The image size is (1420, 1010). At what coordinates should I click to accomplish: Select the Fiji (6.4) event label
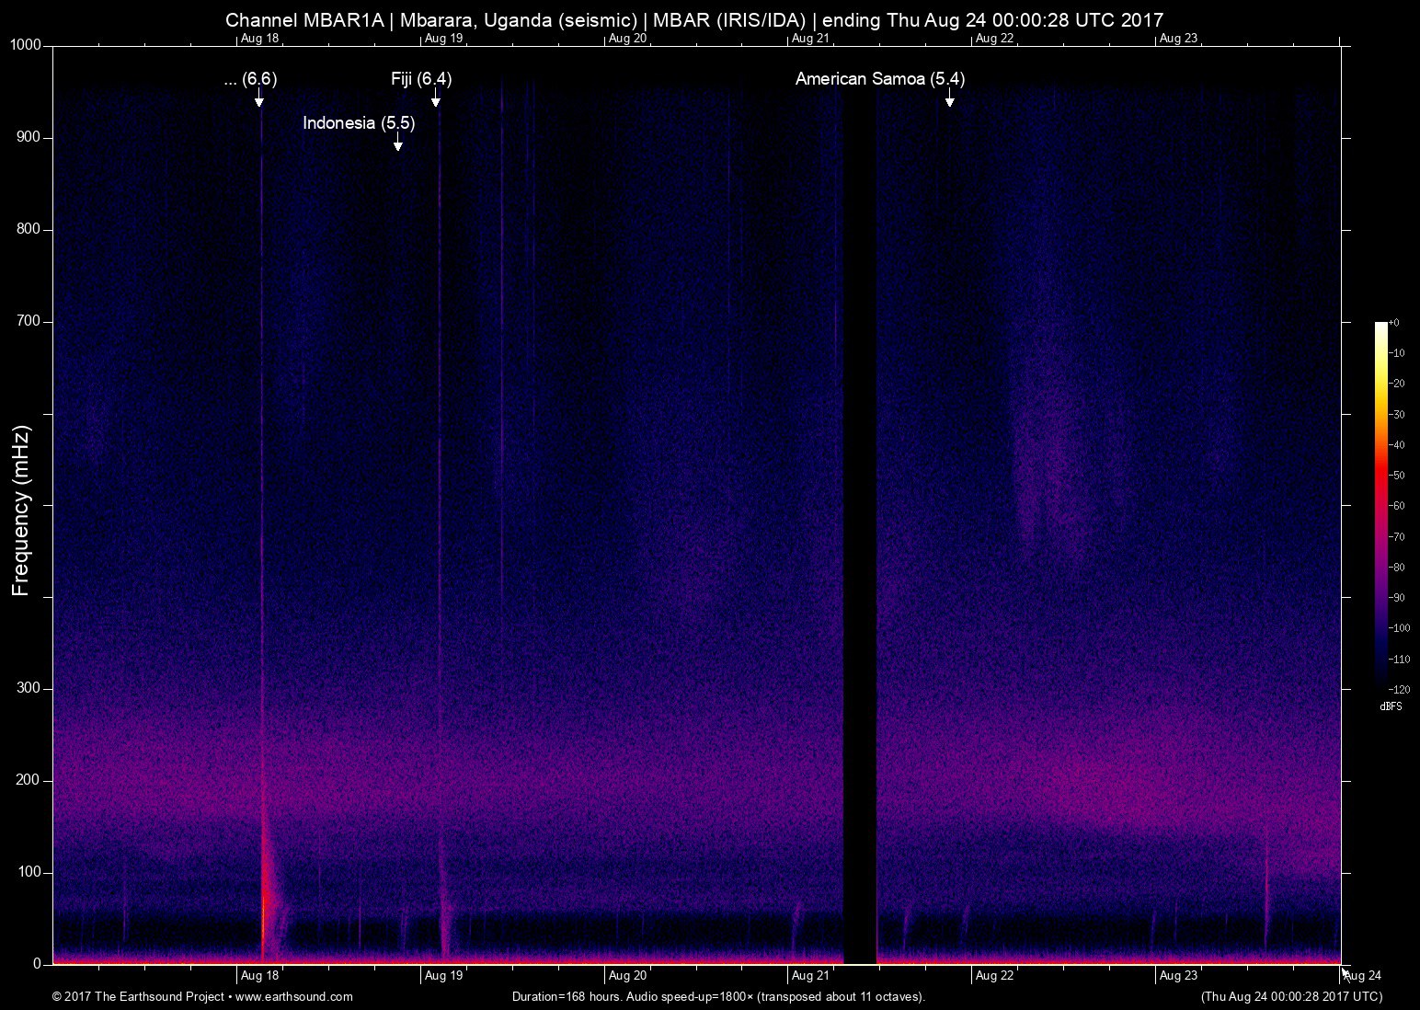(x=421, y=79)
